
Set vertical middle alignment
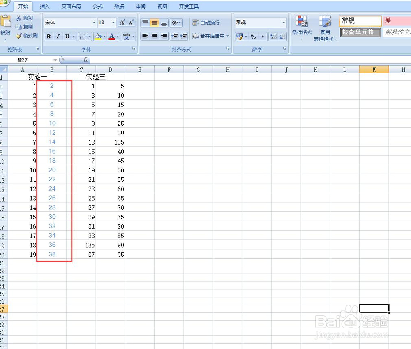(x=155, y=23)
